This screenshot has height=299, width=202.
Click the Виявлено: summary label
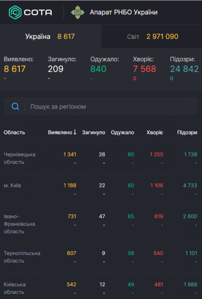point(19,59)
